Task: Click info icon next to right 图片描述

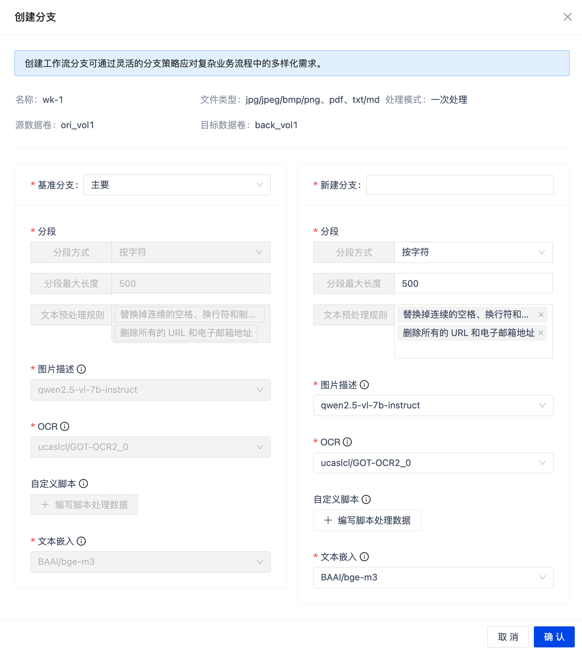Action: point(364,385)
